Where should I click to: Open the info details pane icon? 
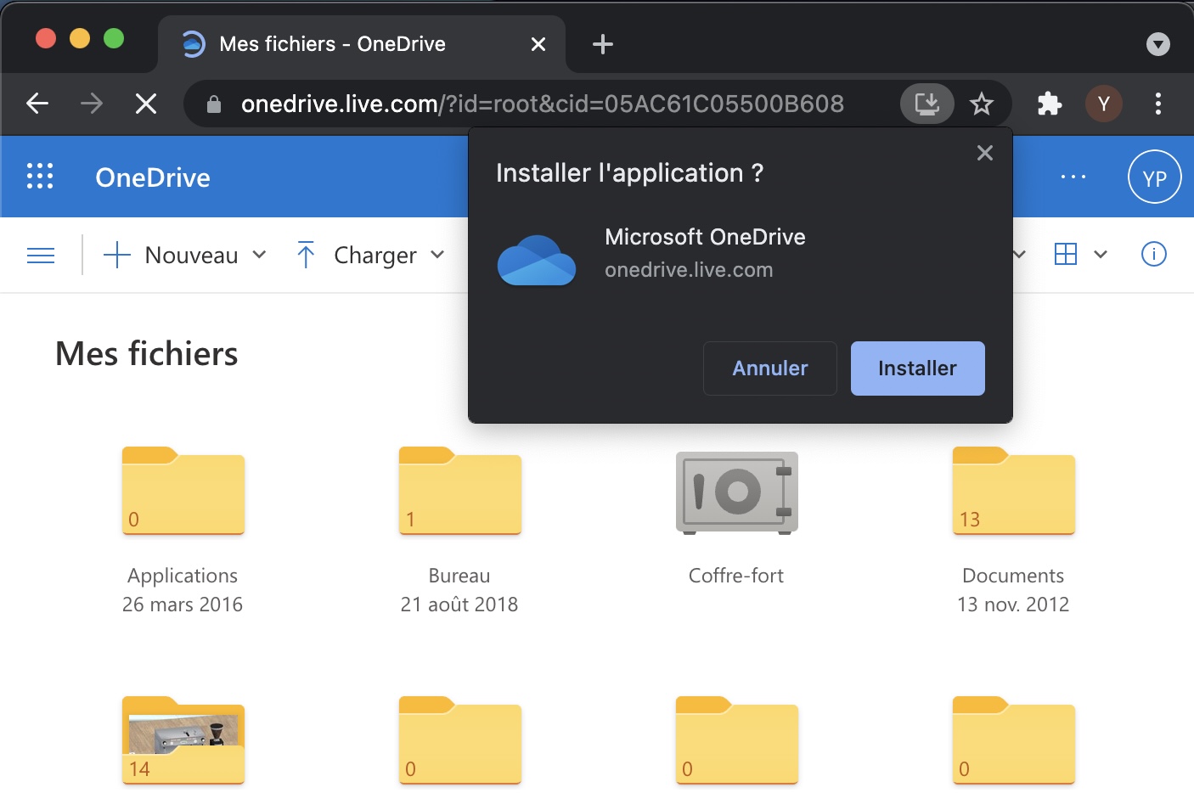pos(1153,254)
